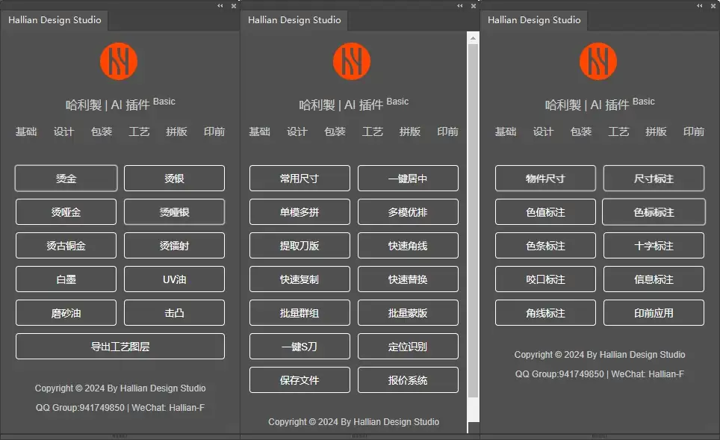The image size is (720, 440).
Task: Run 单模多拼 function
Action: [x=300, y=211]
